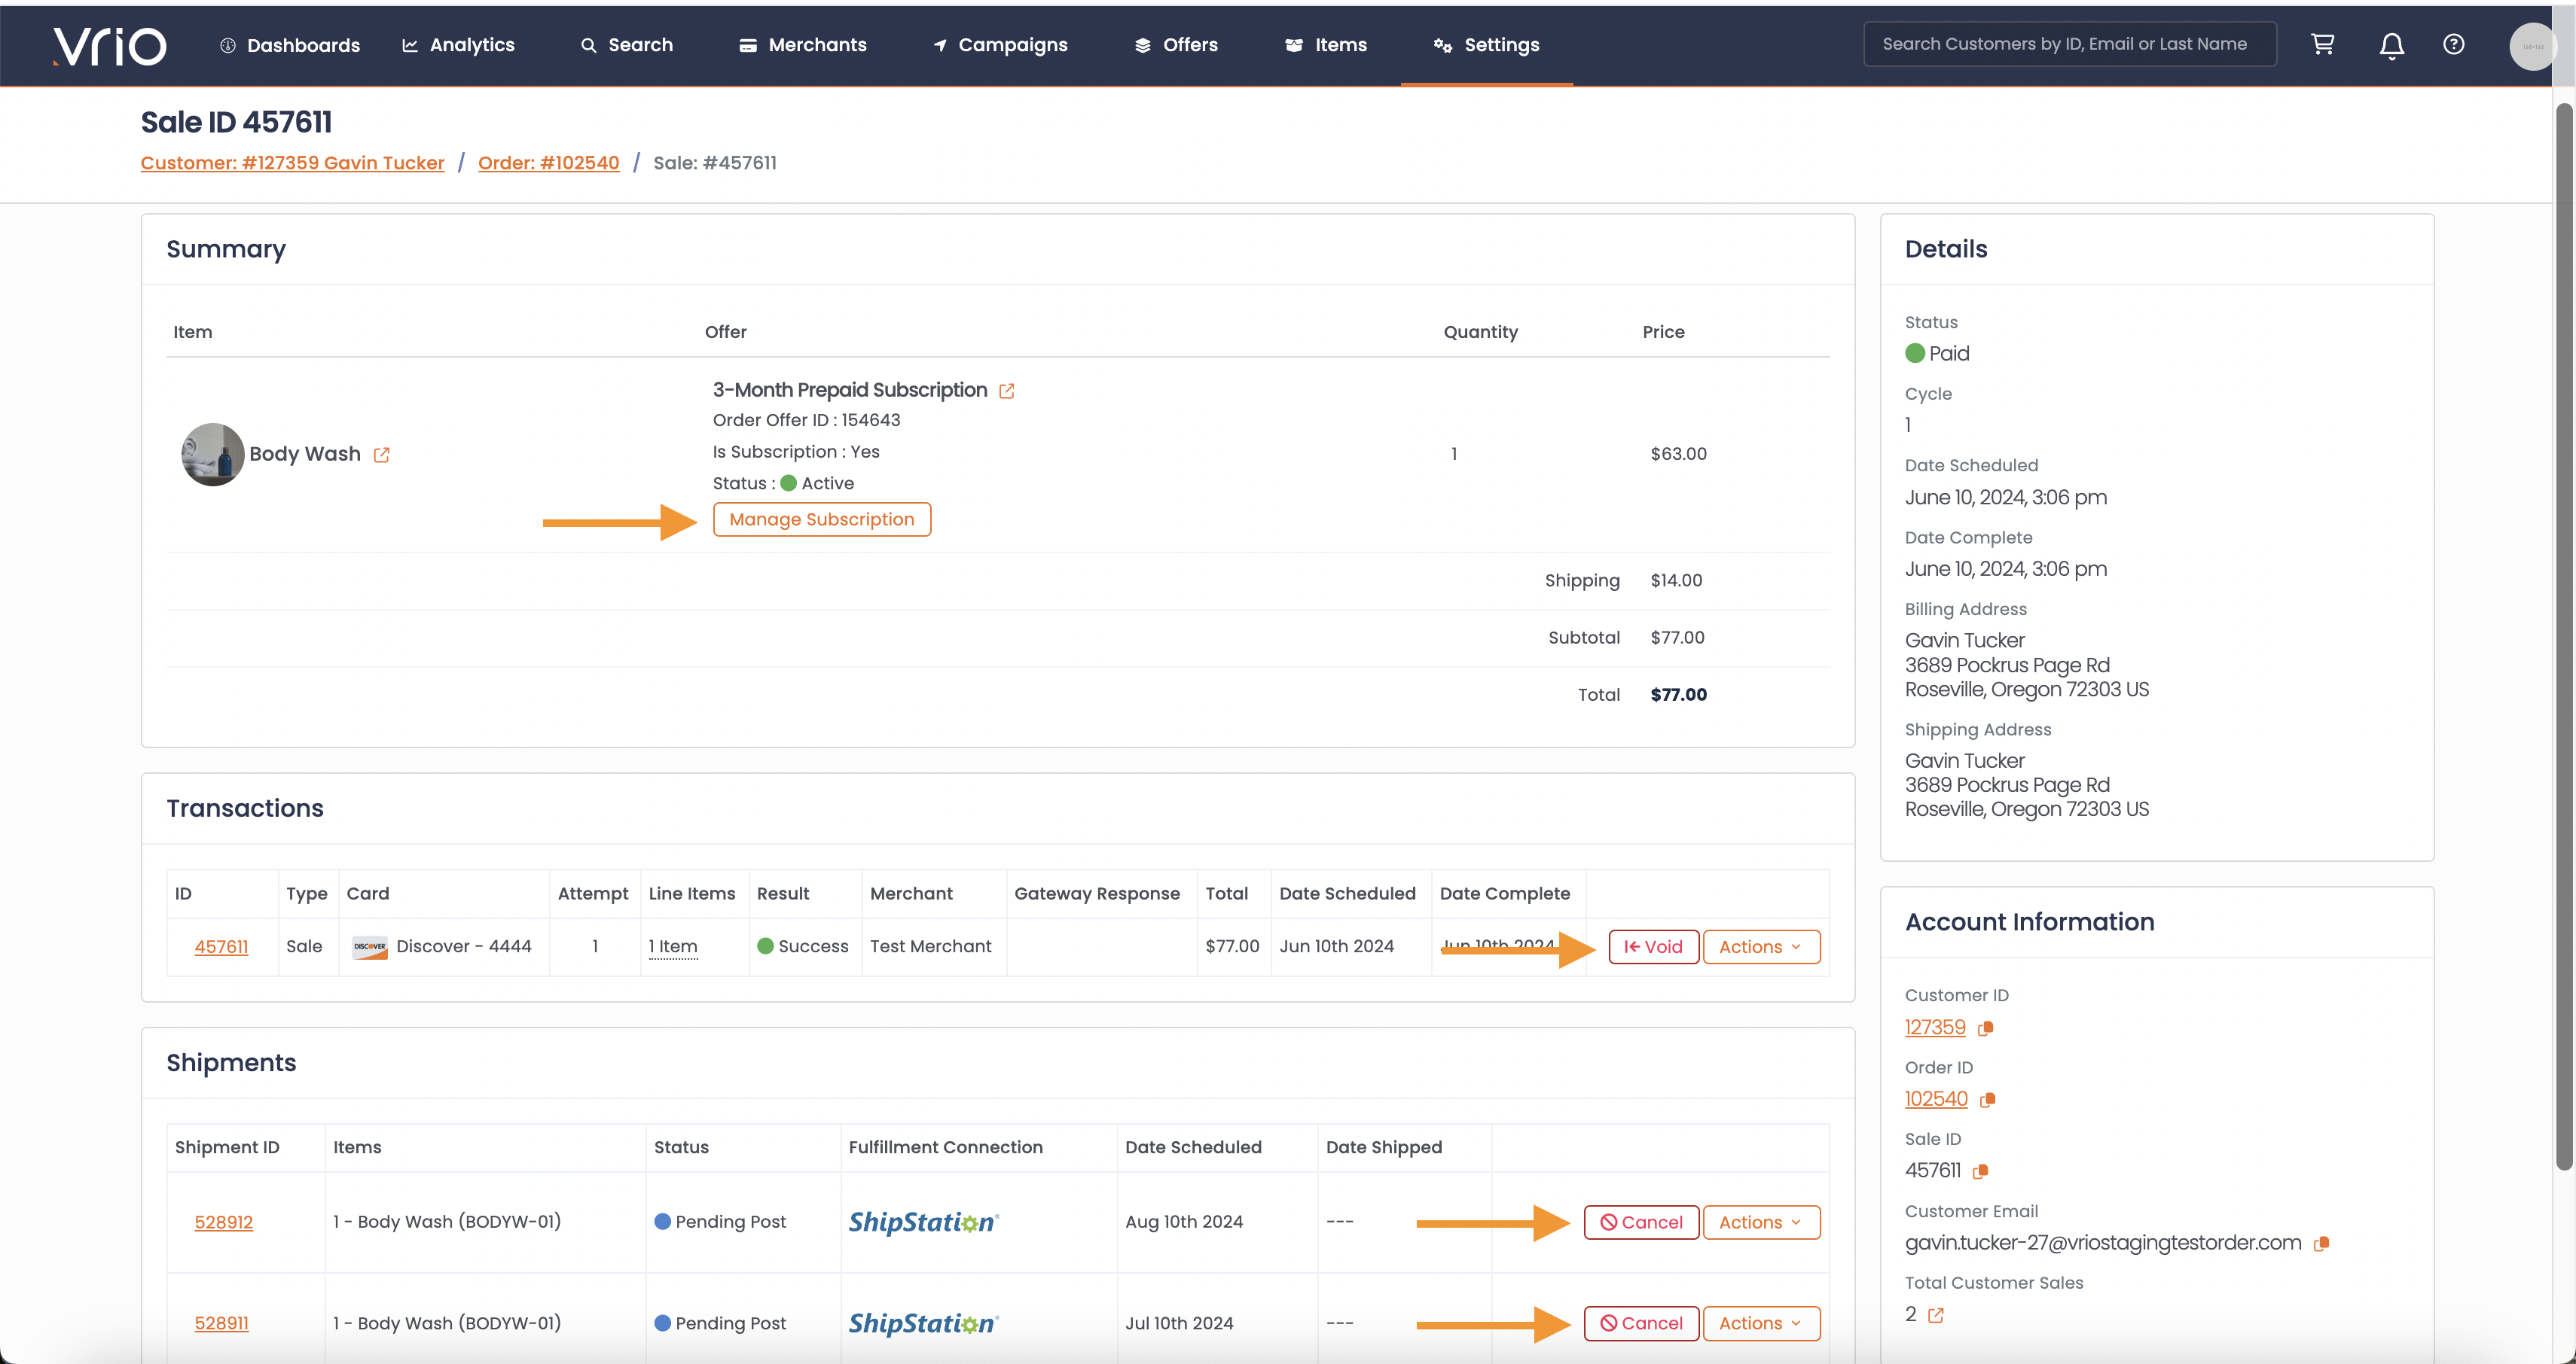
Task: Select 'Jul 10th 2024' scheduled date
Action: (1179, 1323)
